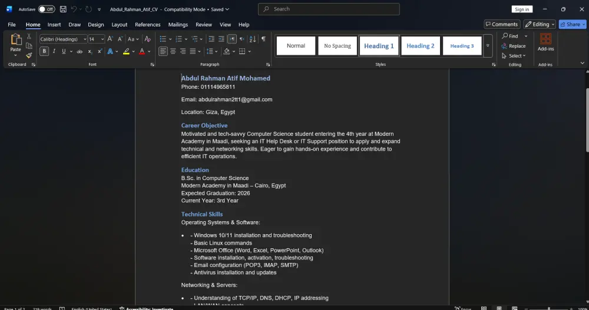Apply the yellow text highlight color

pyautogui.click(x=126, y=51)
